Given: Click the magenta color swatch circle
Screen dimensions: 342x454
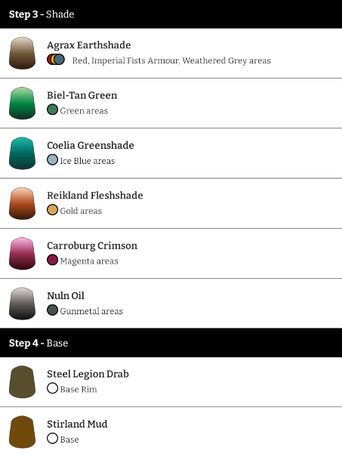Looking at the screenshot, I should (x=52, y=260).
